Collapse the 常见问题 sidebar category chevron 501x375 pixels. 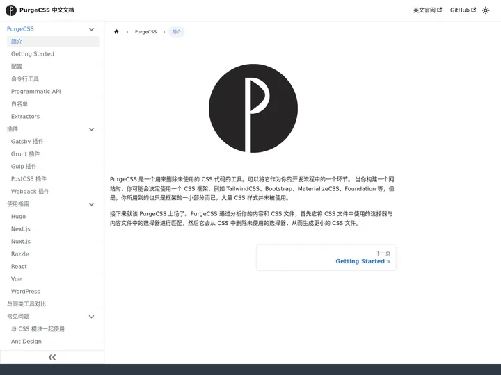pos(91,317)
